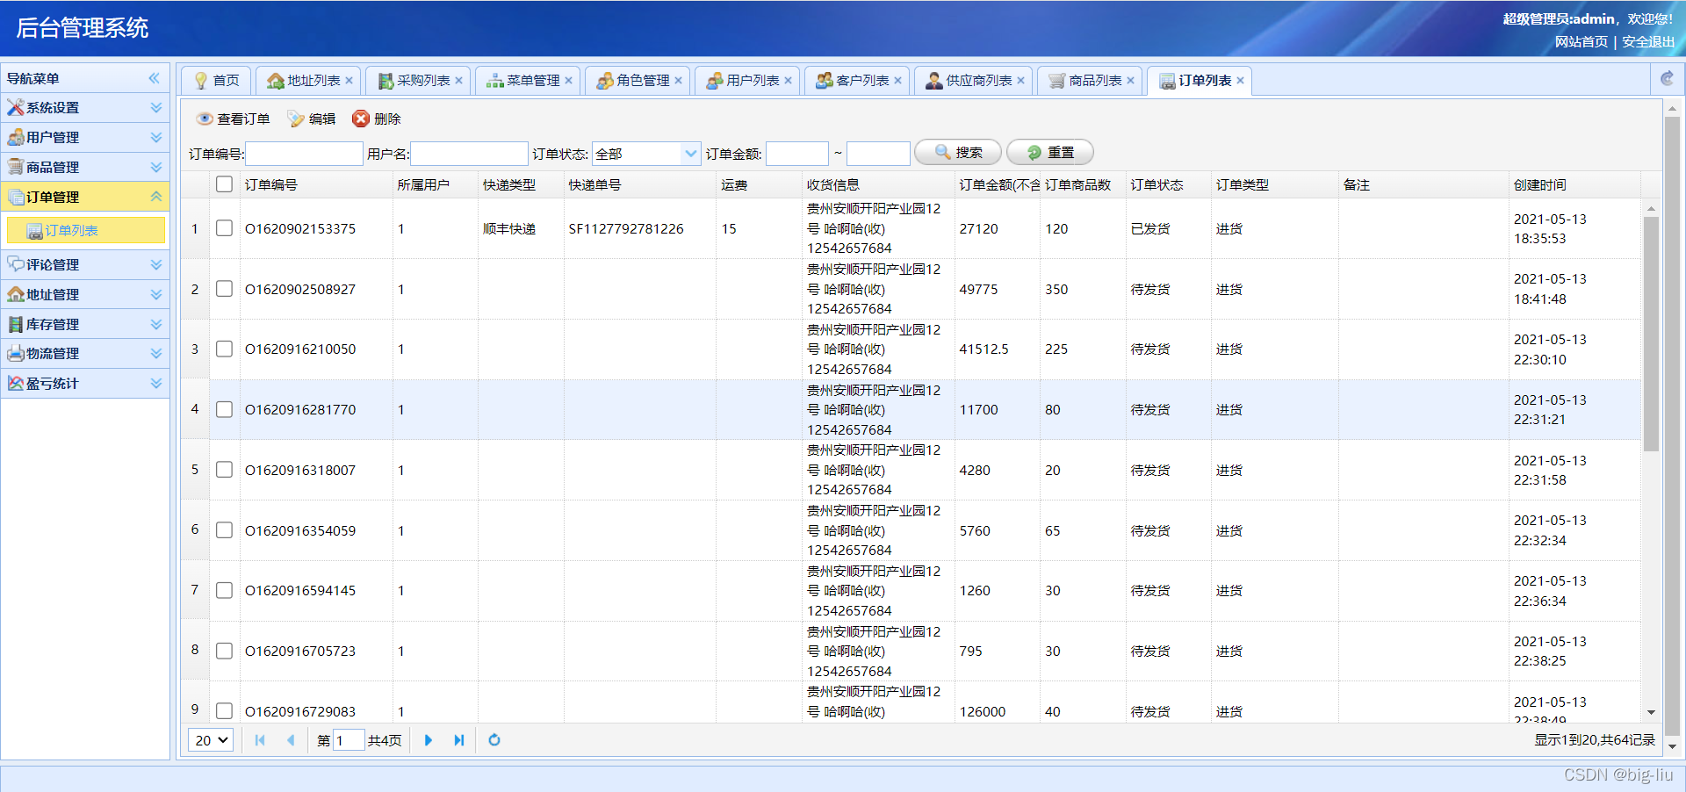Image resolution: width=1686 pixels, height=792 pixels.
Task: Click the 盈亏统计 chart icon in the sidebar
Action: tap(16, 383)
